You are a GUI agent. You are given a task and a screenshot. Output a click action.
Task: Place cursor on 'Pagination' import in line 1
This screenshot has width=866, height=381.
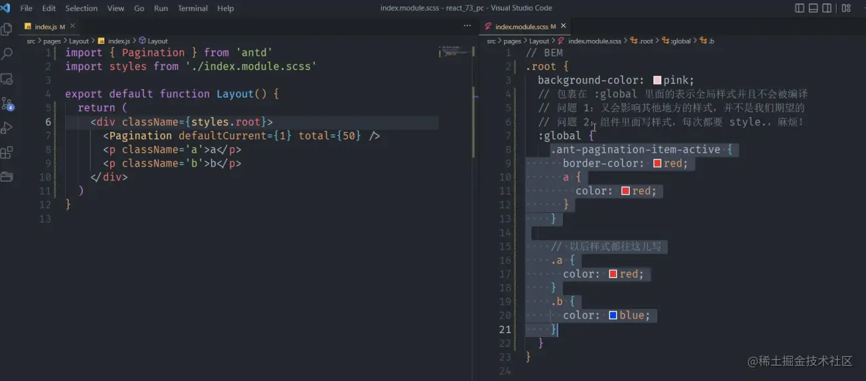(153, 52)
